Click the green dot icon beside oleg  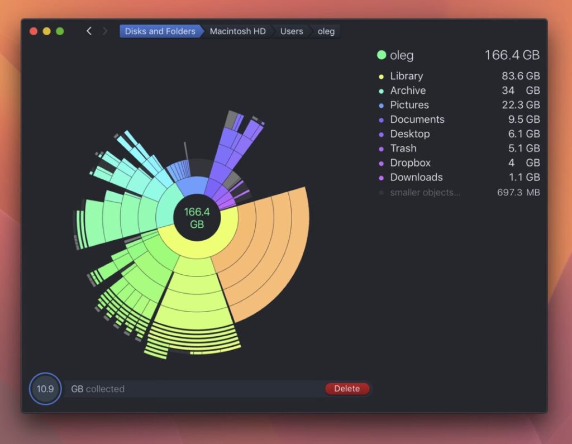click(380, 55)
